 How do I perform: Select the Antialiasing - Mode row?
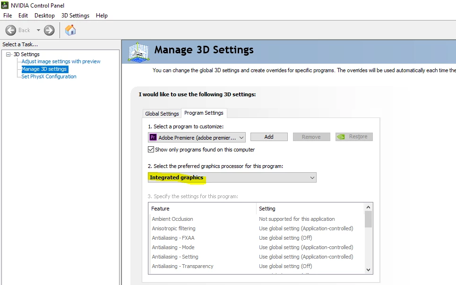point(256,247)
